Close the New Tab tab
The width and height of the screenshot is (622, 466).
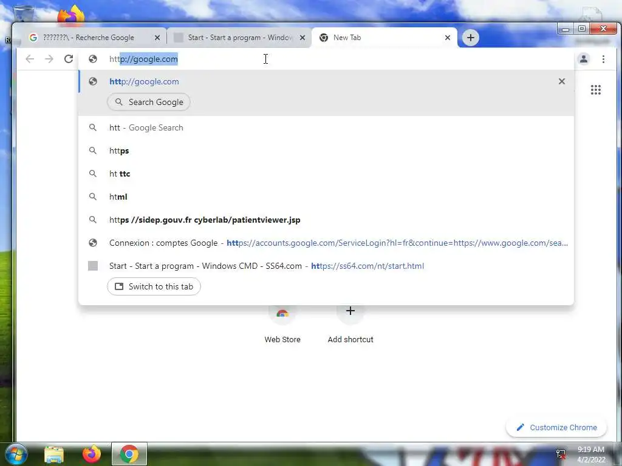[448, 38]
